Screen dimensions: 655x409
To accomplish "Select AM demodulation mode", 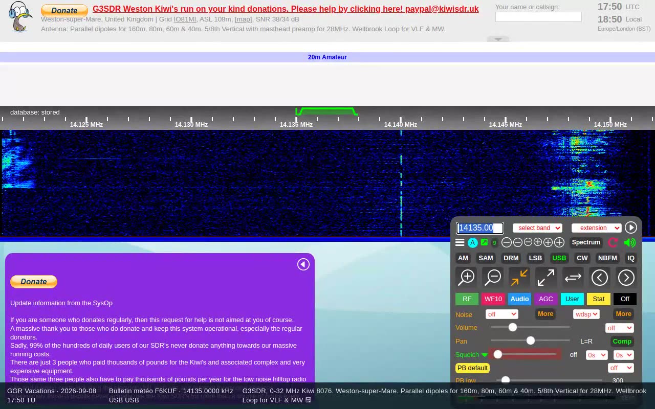I will coord(463,258).
